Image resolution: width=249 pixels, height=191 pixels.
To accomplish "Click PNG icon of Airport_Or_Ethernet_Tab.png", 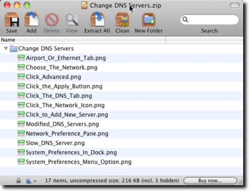I will (x=21, y=57).
